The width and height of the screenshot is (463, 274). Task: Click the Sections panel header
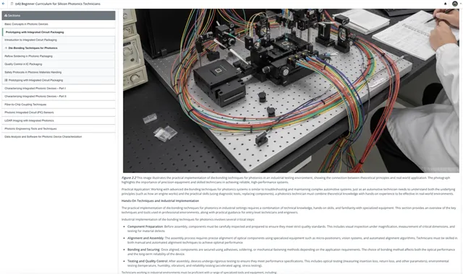tap(59, 15)
